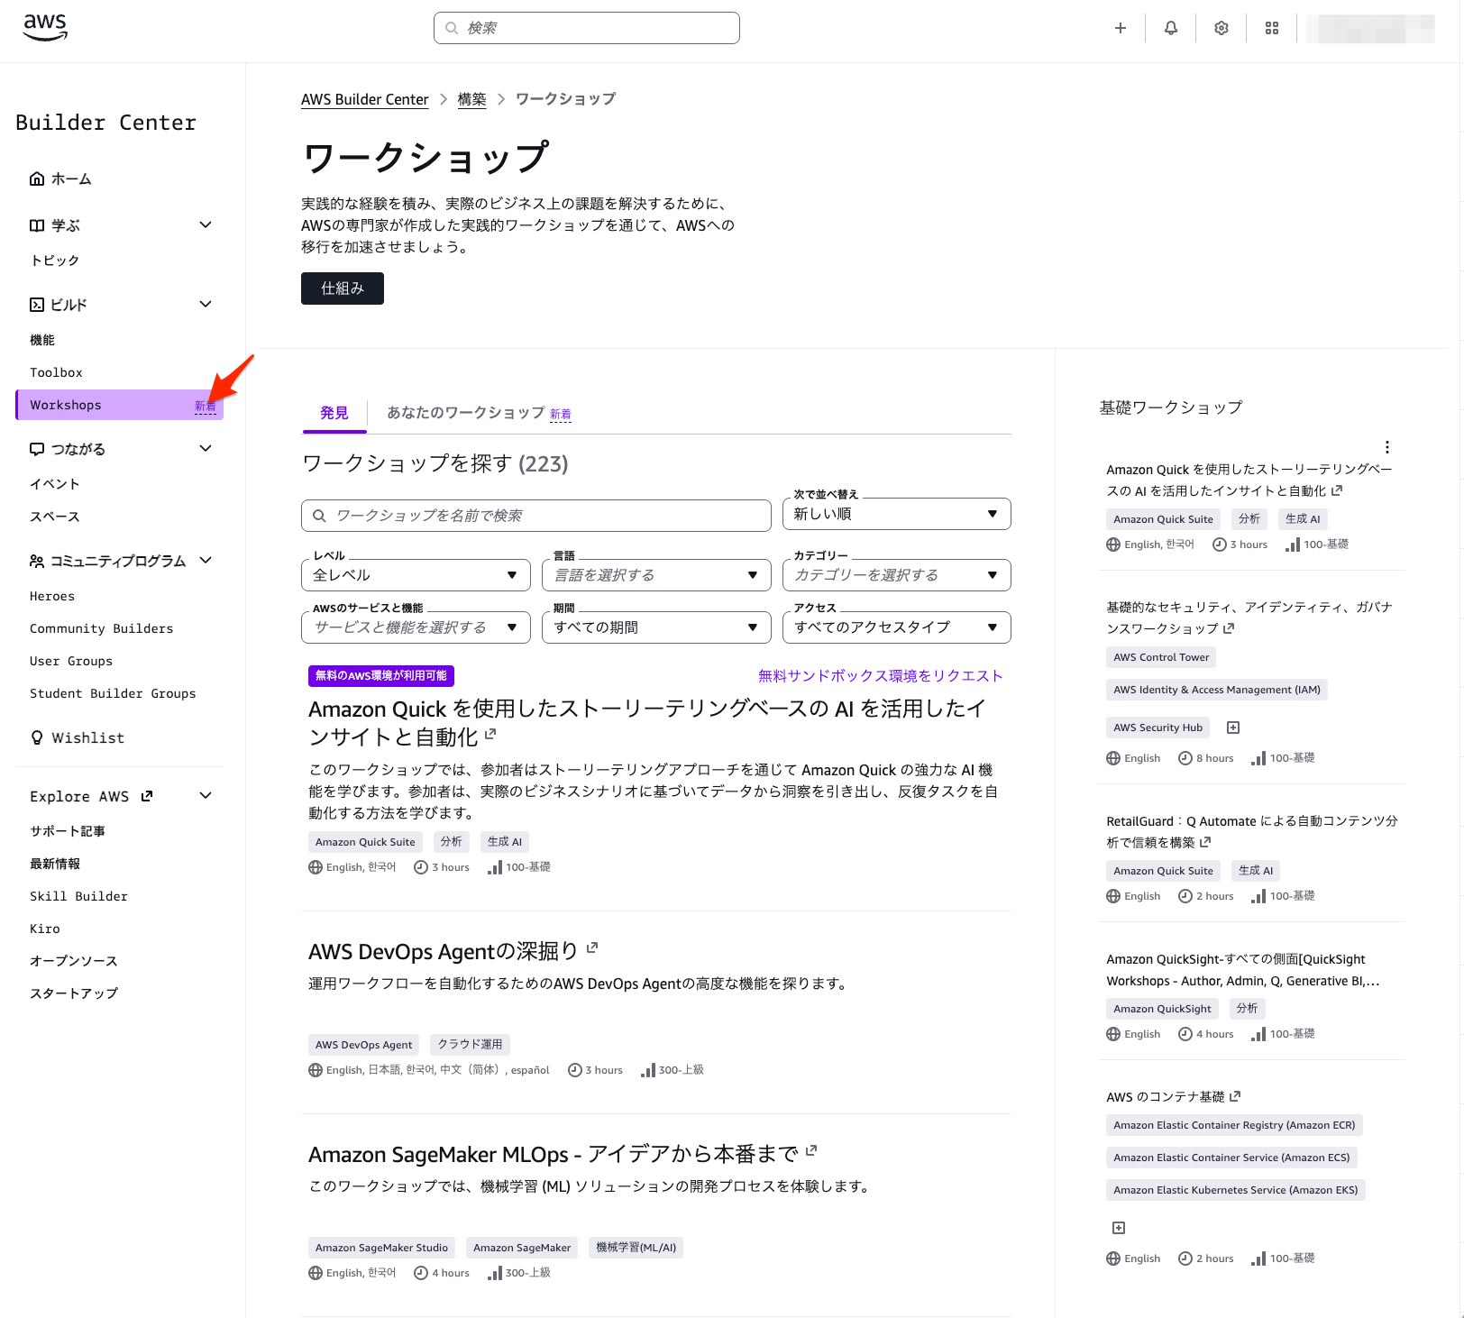Open RetailGuard workshop in side panel
The width and height of the screenshot is (1464, 1318).
1251,831
